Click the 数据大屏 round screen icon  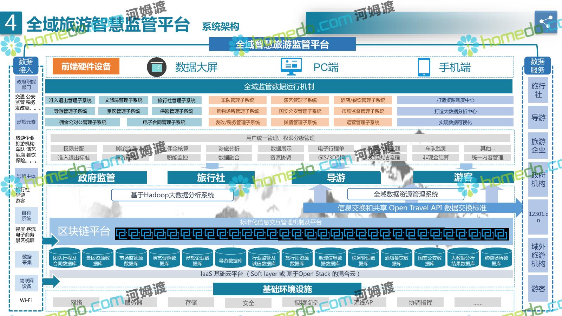(x=156, y=67)
